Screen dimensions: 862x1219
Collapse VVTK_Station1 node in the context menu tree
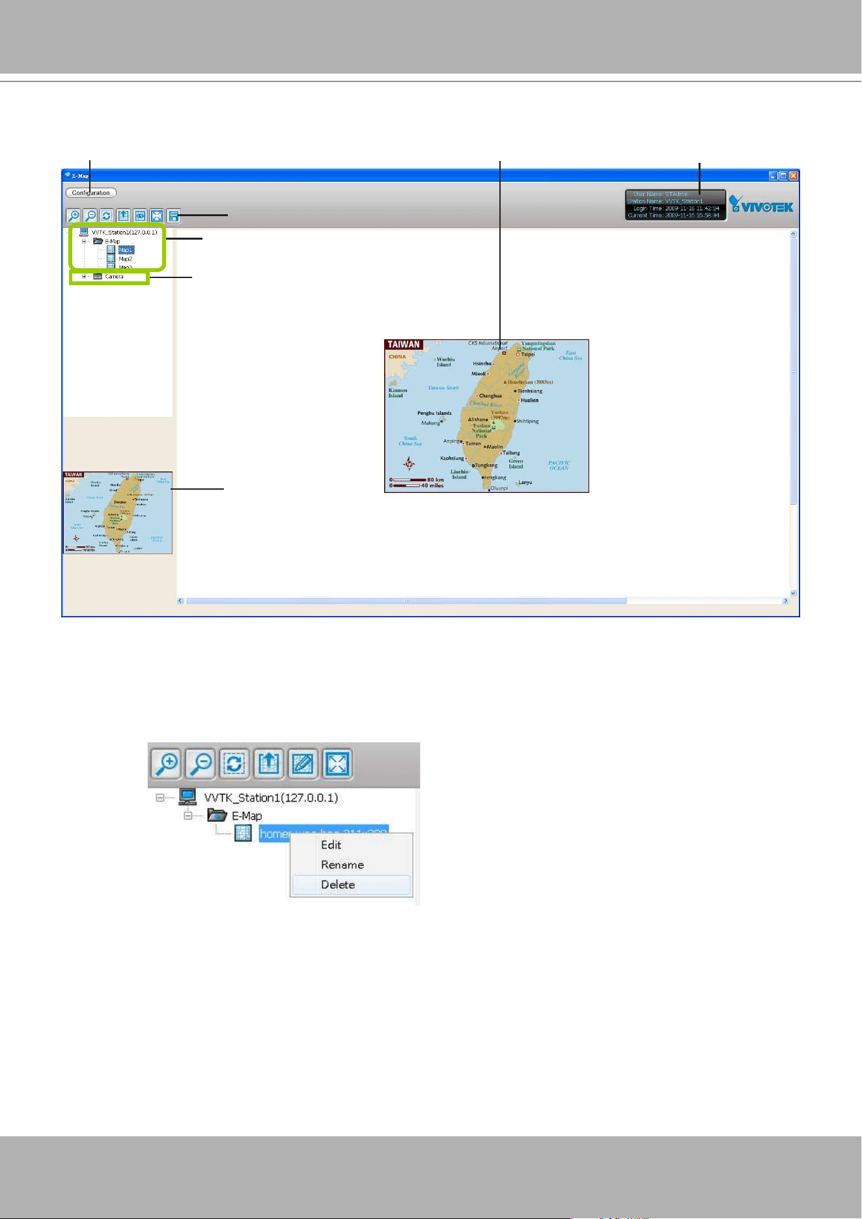click(x=160, y=798)
